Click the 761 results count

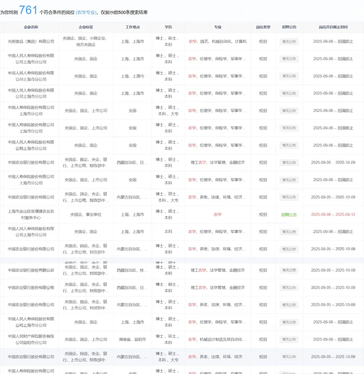(28, 10)
